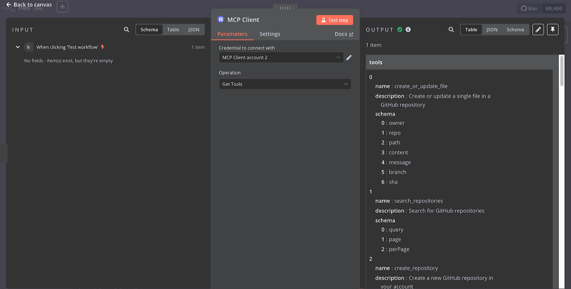Image resolution: width=571 pixels, height=289 pixels.
Task: Search the input panel data
Action: [x=127, y=30]
